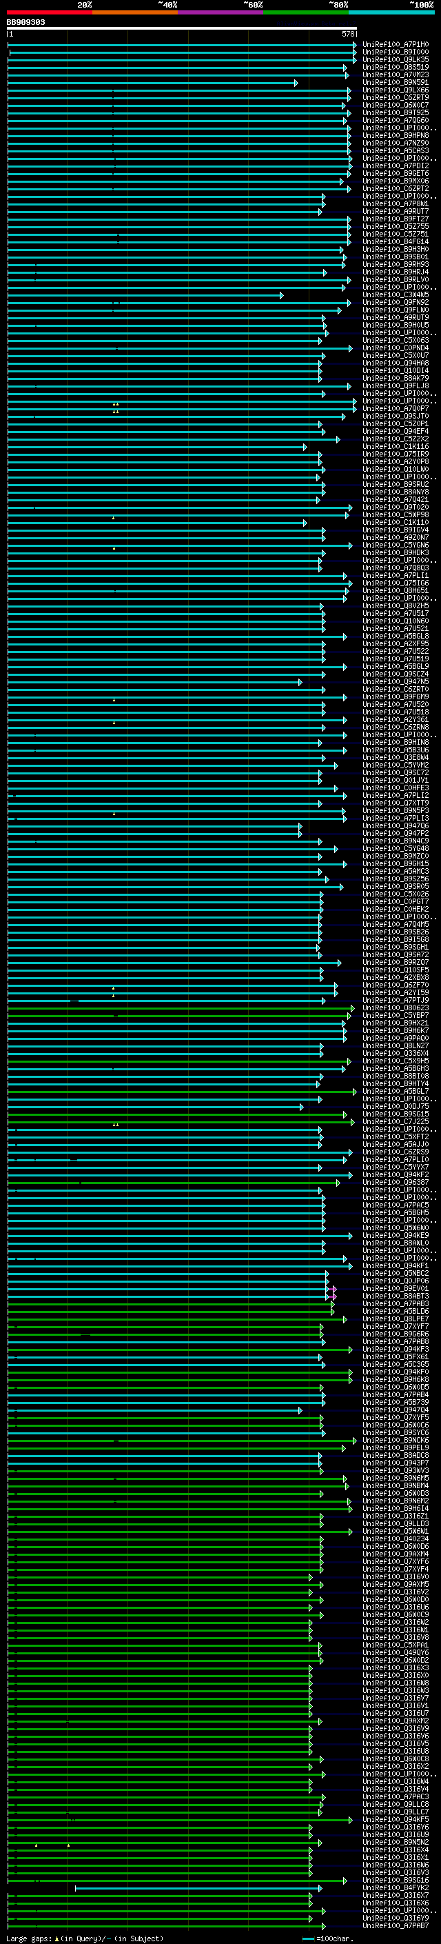This screenshot has height=1944, width=441.
Task: Select hit label UniRef100_Q9LX66
Action: point(396,90)
